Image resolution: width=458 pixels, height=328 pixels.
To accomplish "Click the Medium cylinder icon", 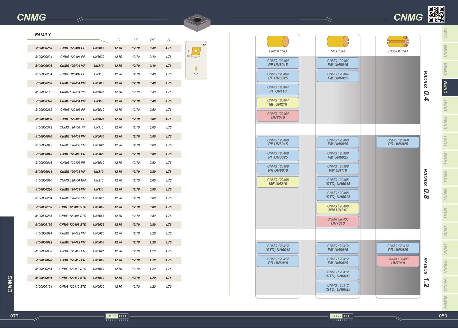I will click(x=338, y=42).
